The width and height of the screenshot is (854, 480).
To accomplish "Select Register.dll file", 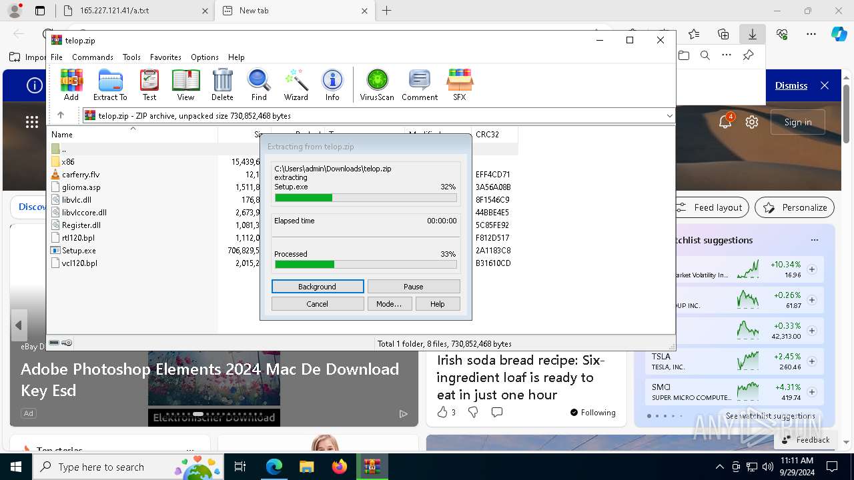I will tap(81, 225).
